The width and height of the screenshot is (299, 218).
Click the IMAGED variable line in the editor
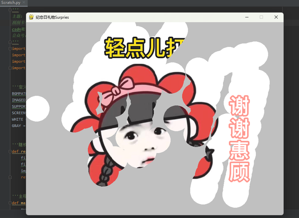(x=19, y=100)
